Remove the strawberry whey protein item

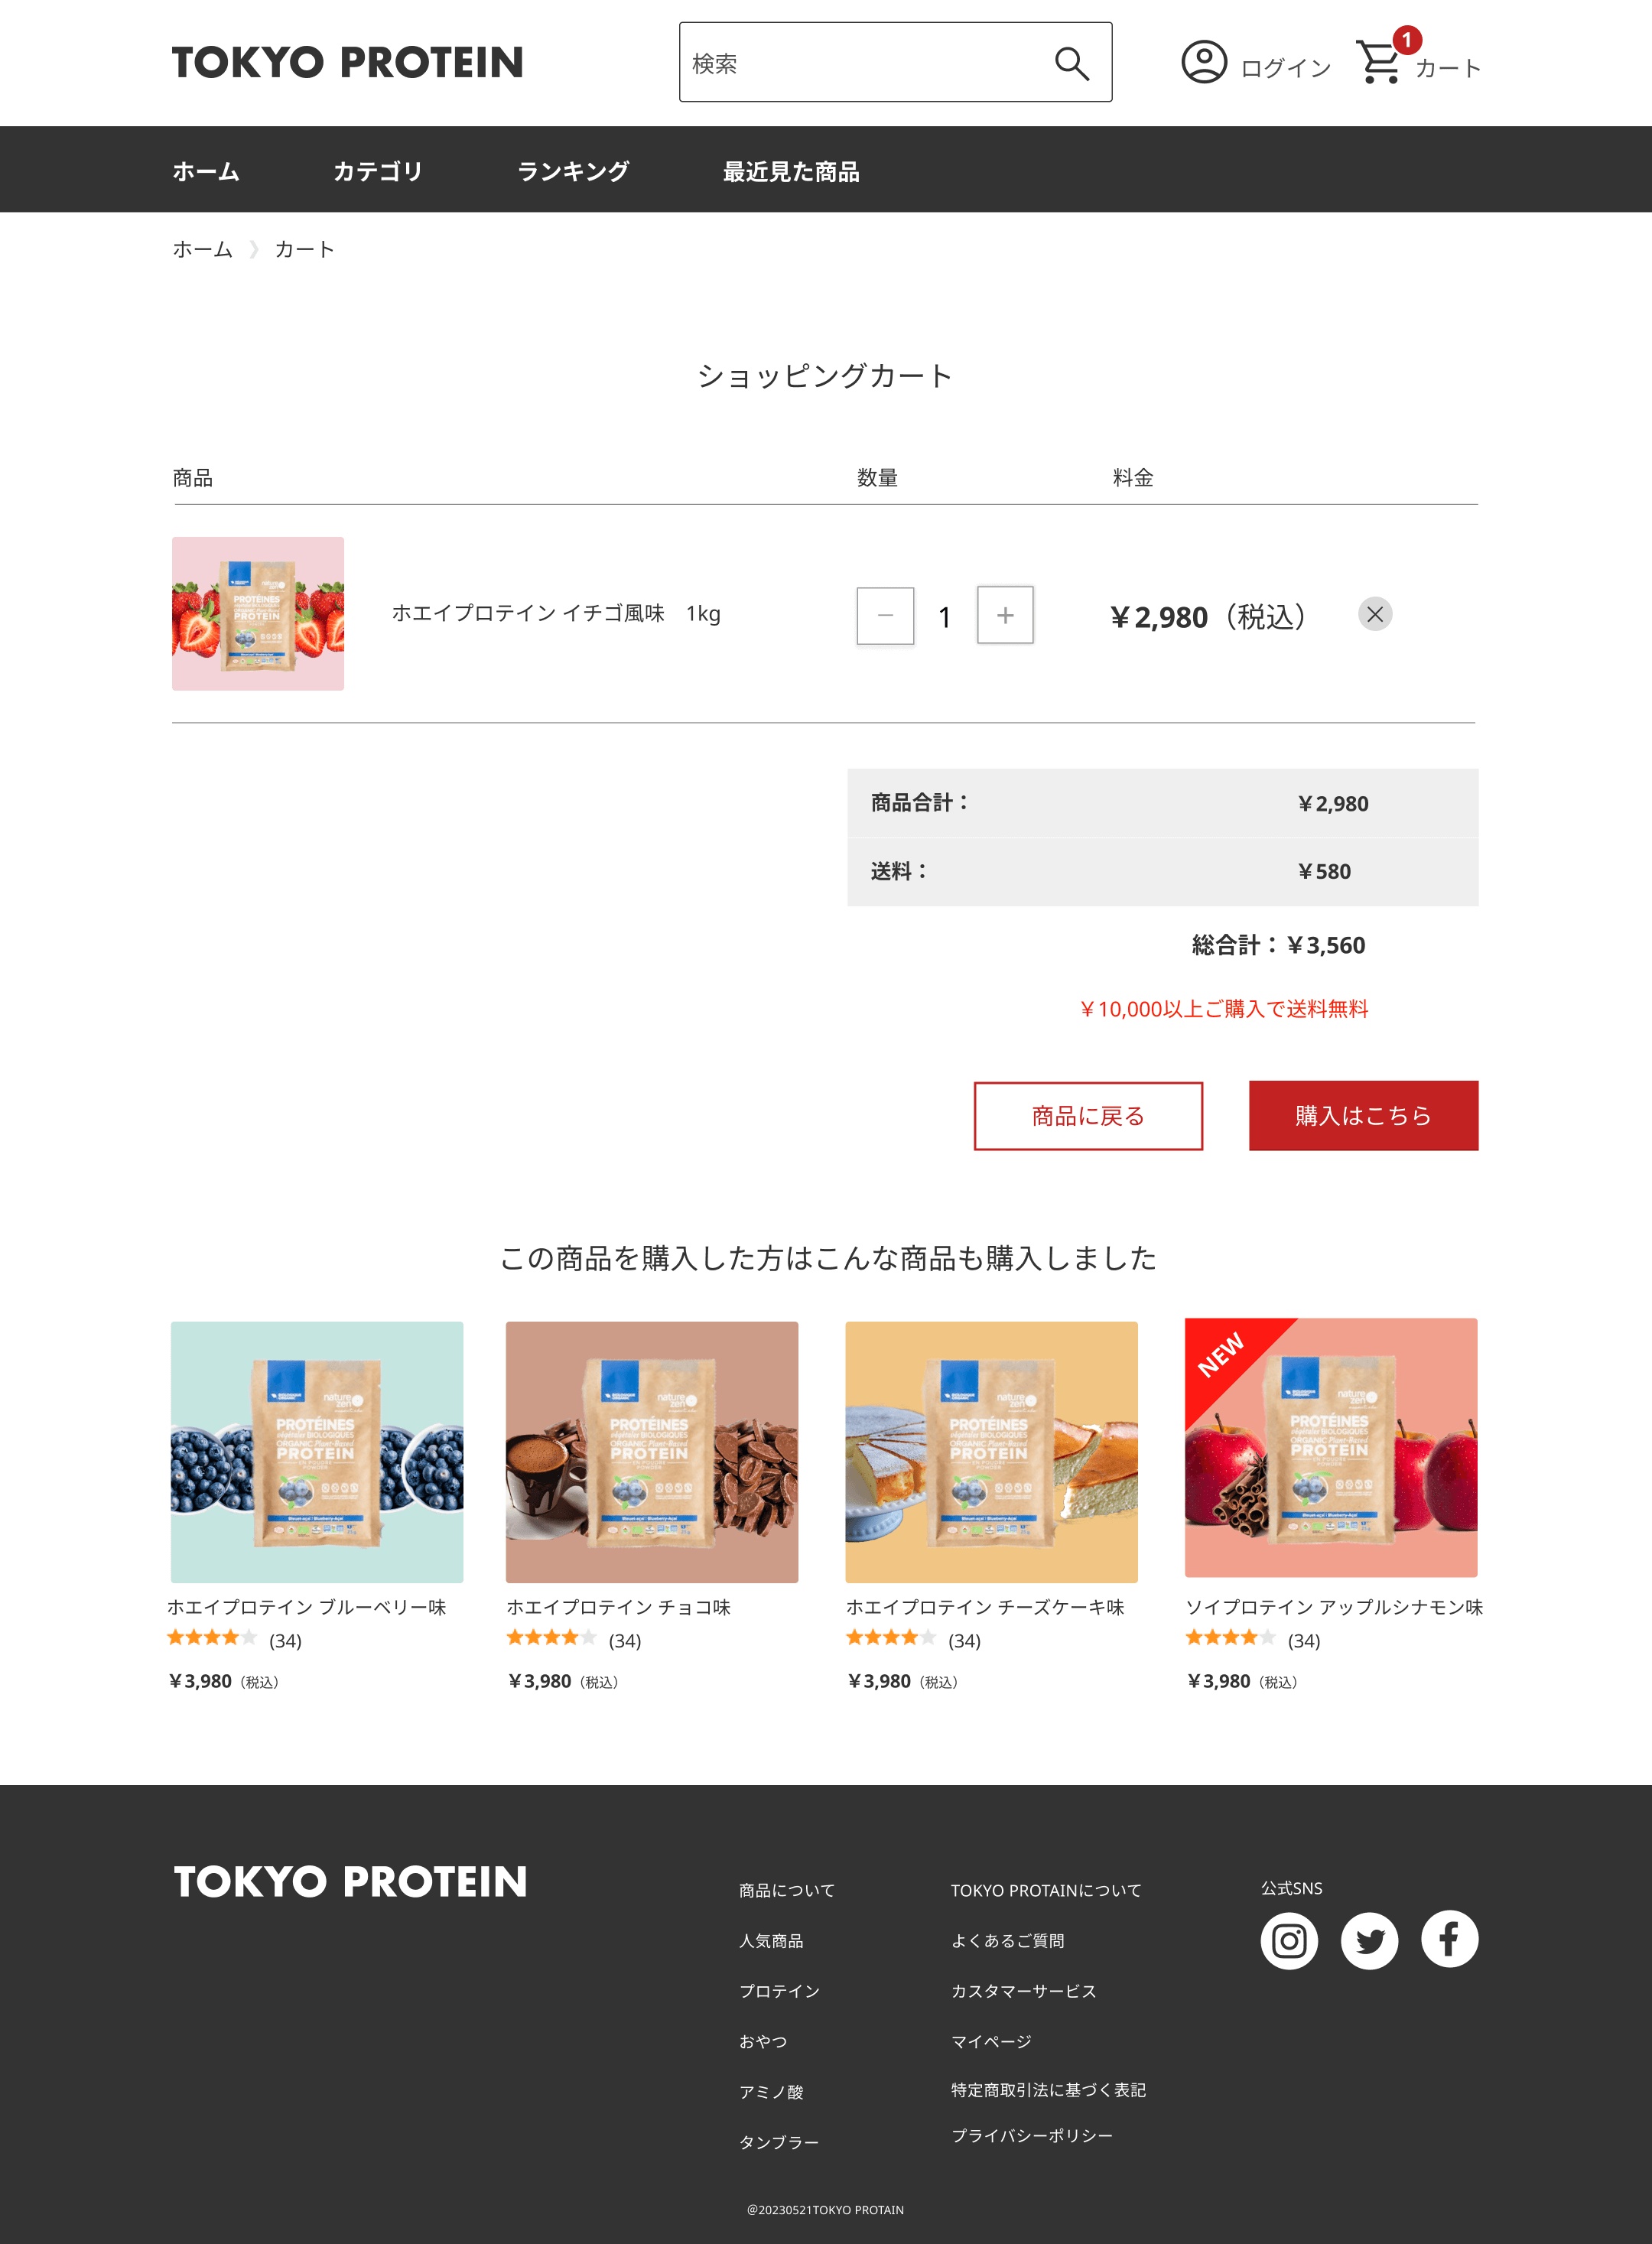click(x=1375, y=614)
